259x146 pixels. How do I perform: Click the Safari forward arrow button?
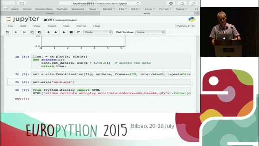(x=11, y=3)
